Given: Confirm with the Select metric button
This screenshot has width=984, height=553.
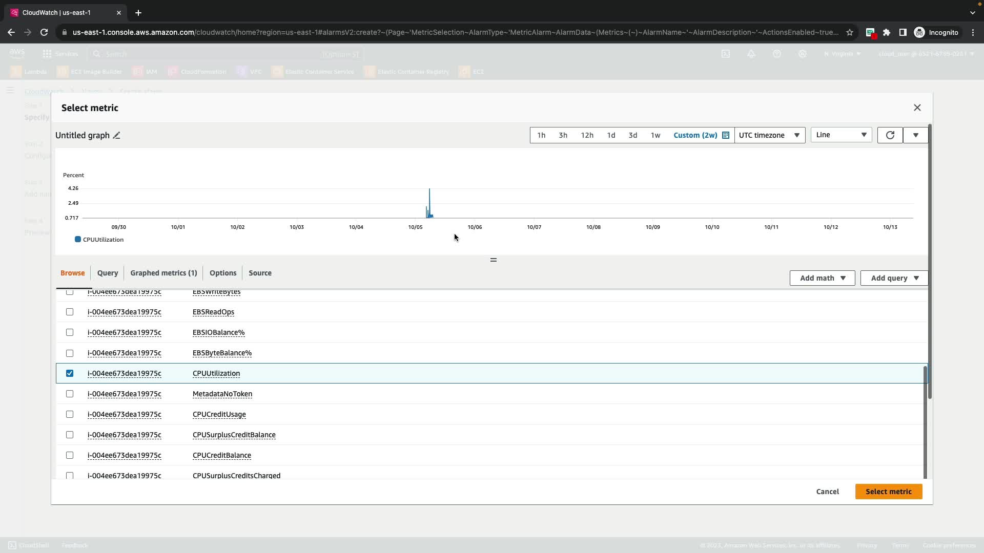Looking at the screenshot, I should point(888,492).
